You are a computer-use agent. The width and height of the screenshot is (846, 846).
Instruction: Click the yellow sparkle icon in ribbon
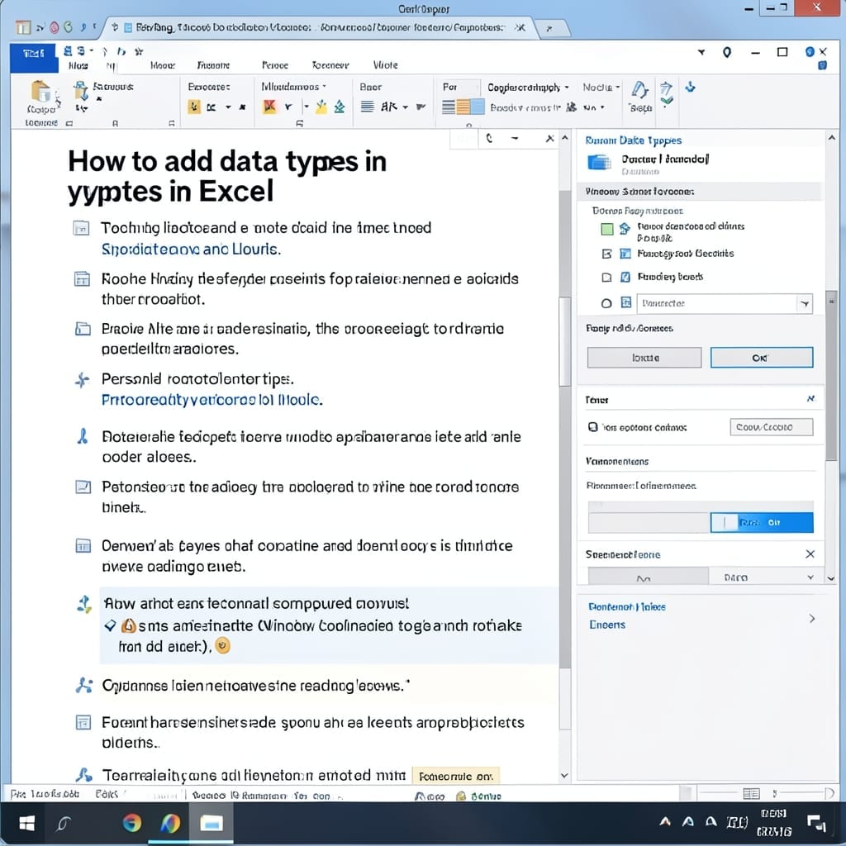tap(321, 107)
